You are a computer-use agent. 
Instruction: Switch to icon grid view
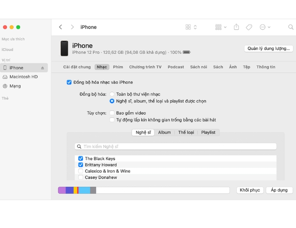tap(188, 27)
